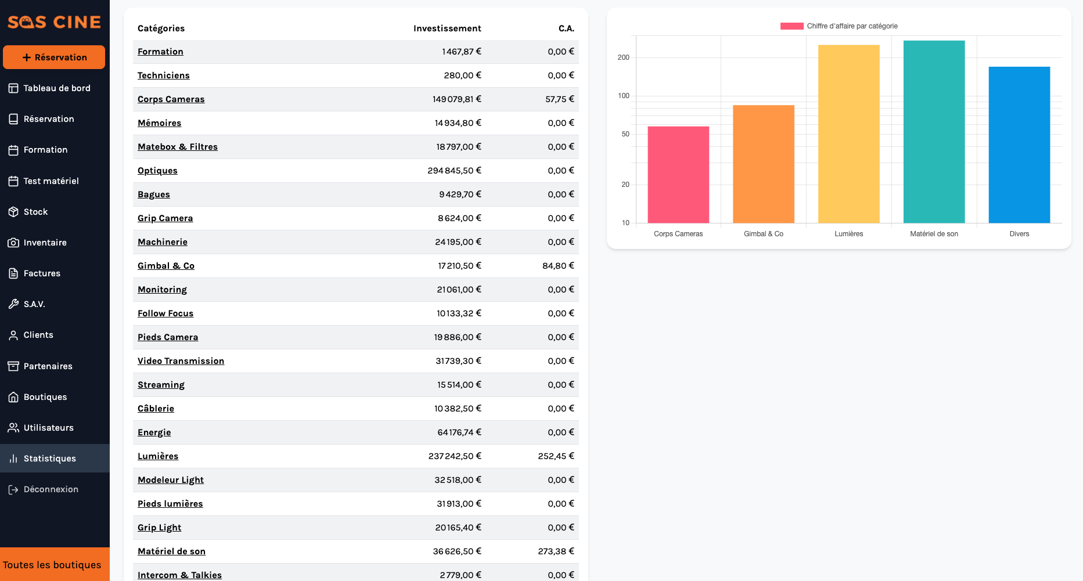Click the S.A.V. wrench icon

[x=13, y=304]
